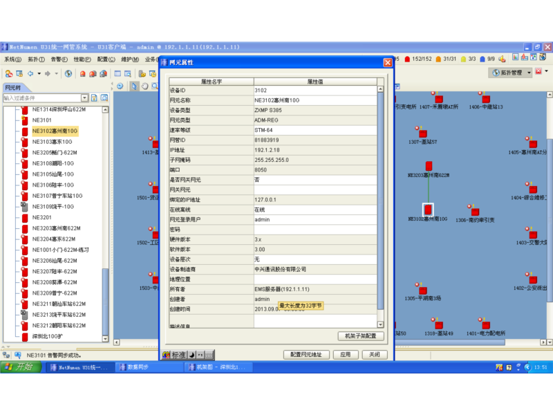
Task: Open dropdown arrow beside the back navigation icon
Action: click(39, 73)
